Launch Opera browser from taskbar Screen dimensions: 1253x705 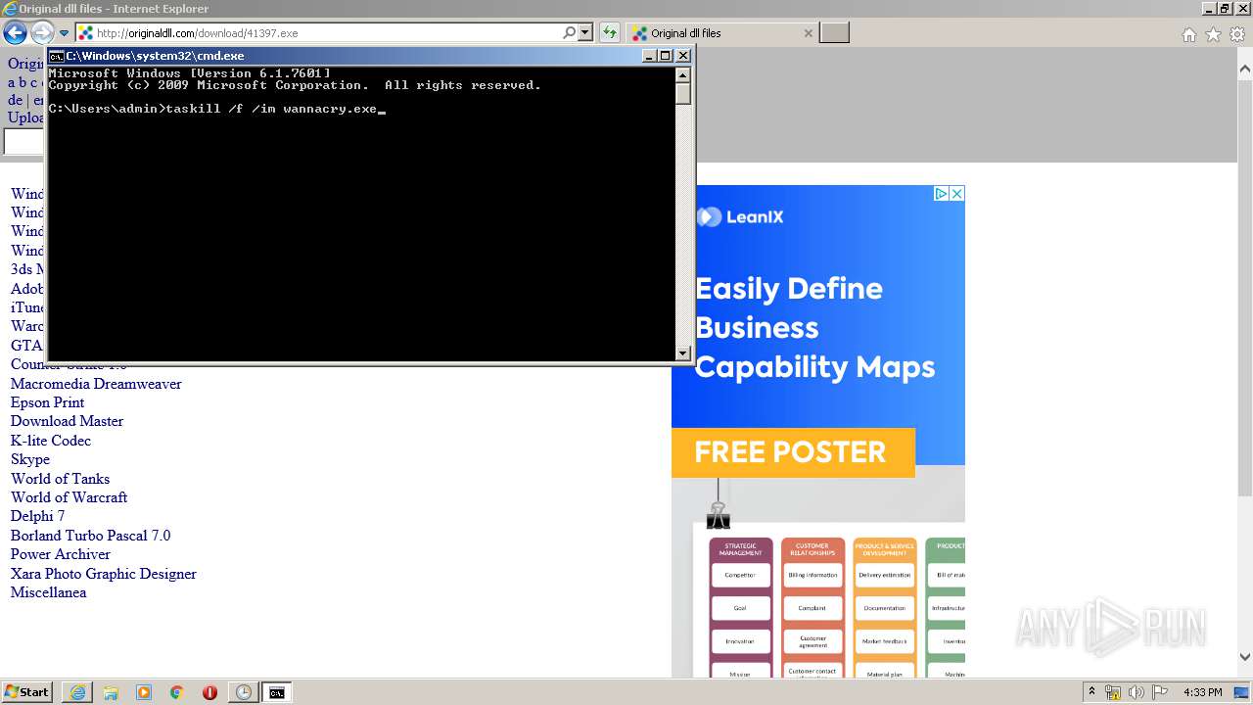[209, 692]
